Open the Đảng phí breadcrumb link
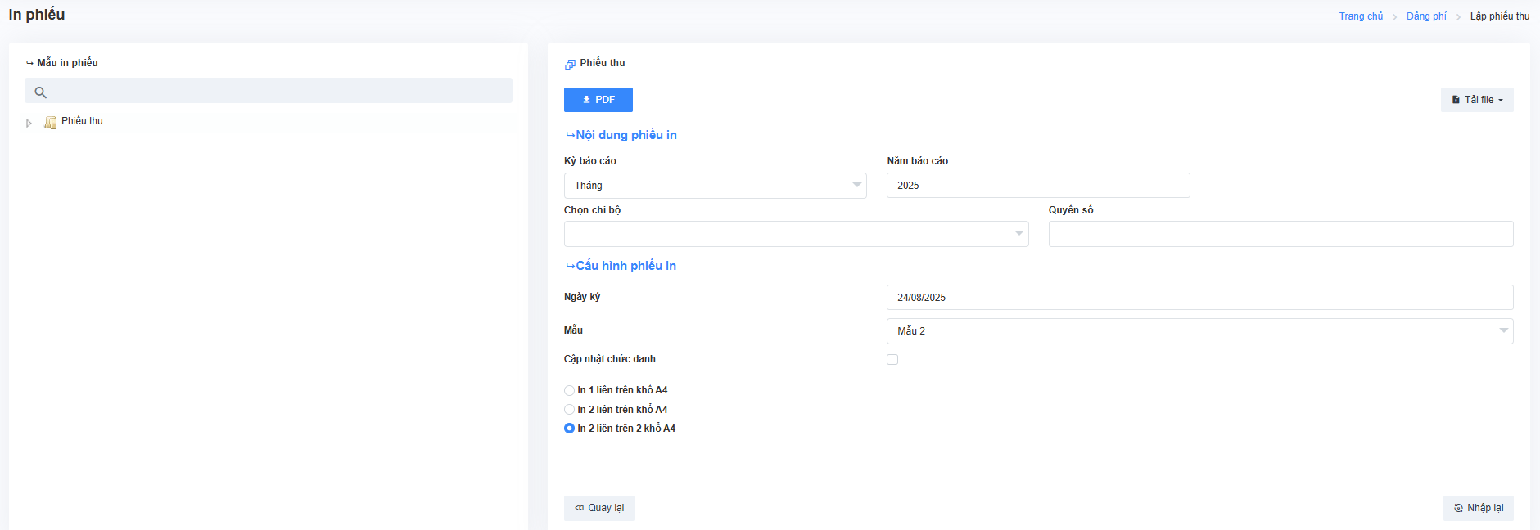The width and height of the screenshot is (1540, 530). click(1425, 16)
